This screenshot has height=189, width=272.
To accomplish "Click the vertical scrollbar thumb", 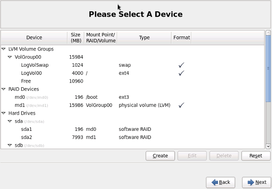I will pyautogui.click(x=268, y=68).
